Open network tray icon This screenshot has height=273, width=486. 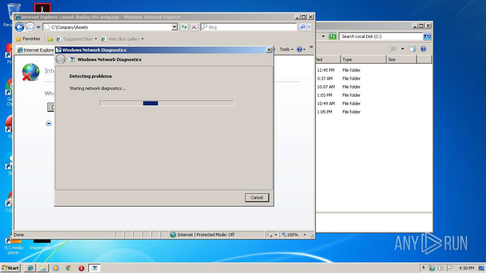click(x=432, y=268)
